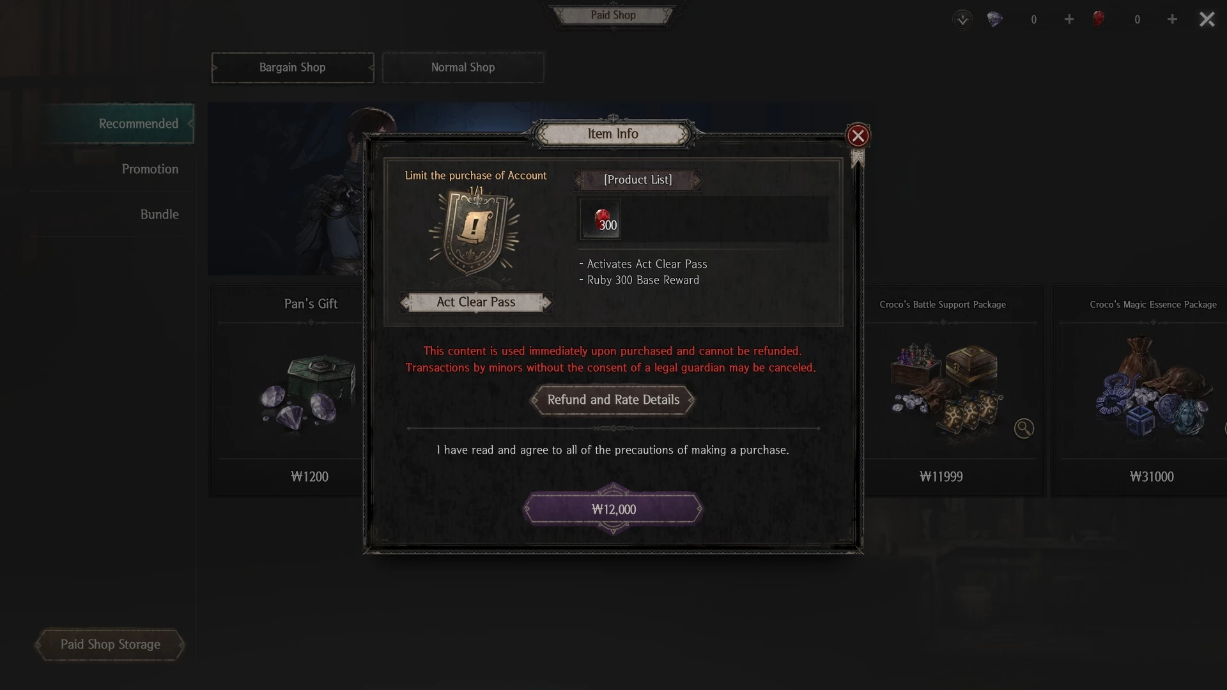1227x690 pixels.
Task: Open the top bar dropdown arrow icon
Action: tap(962, 19)
